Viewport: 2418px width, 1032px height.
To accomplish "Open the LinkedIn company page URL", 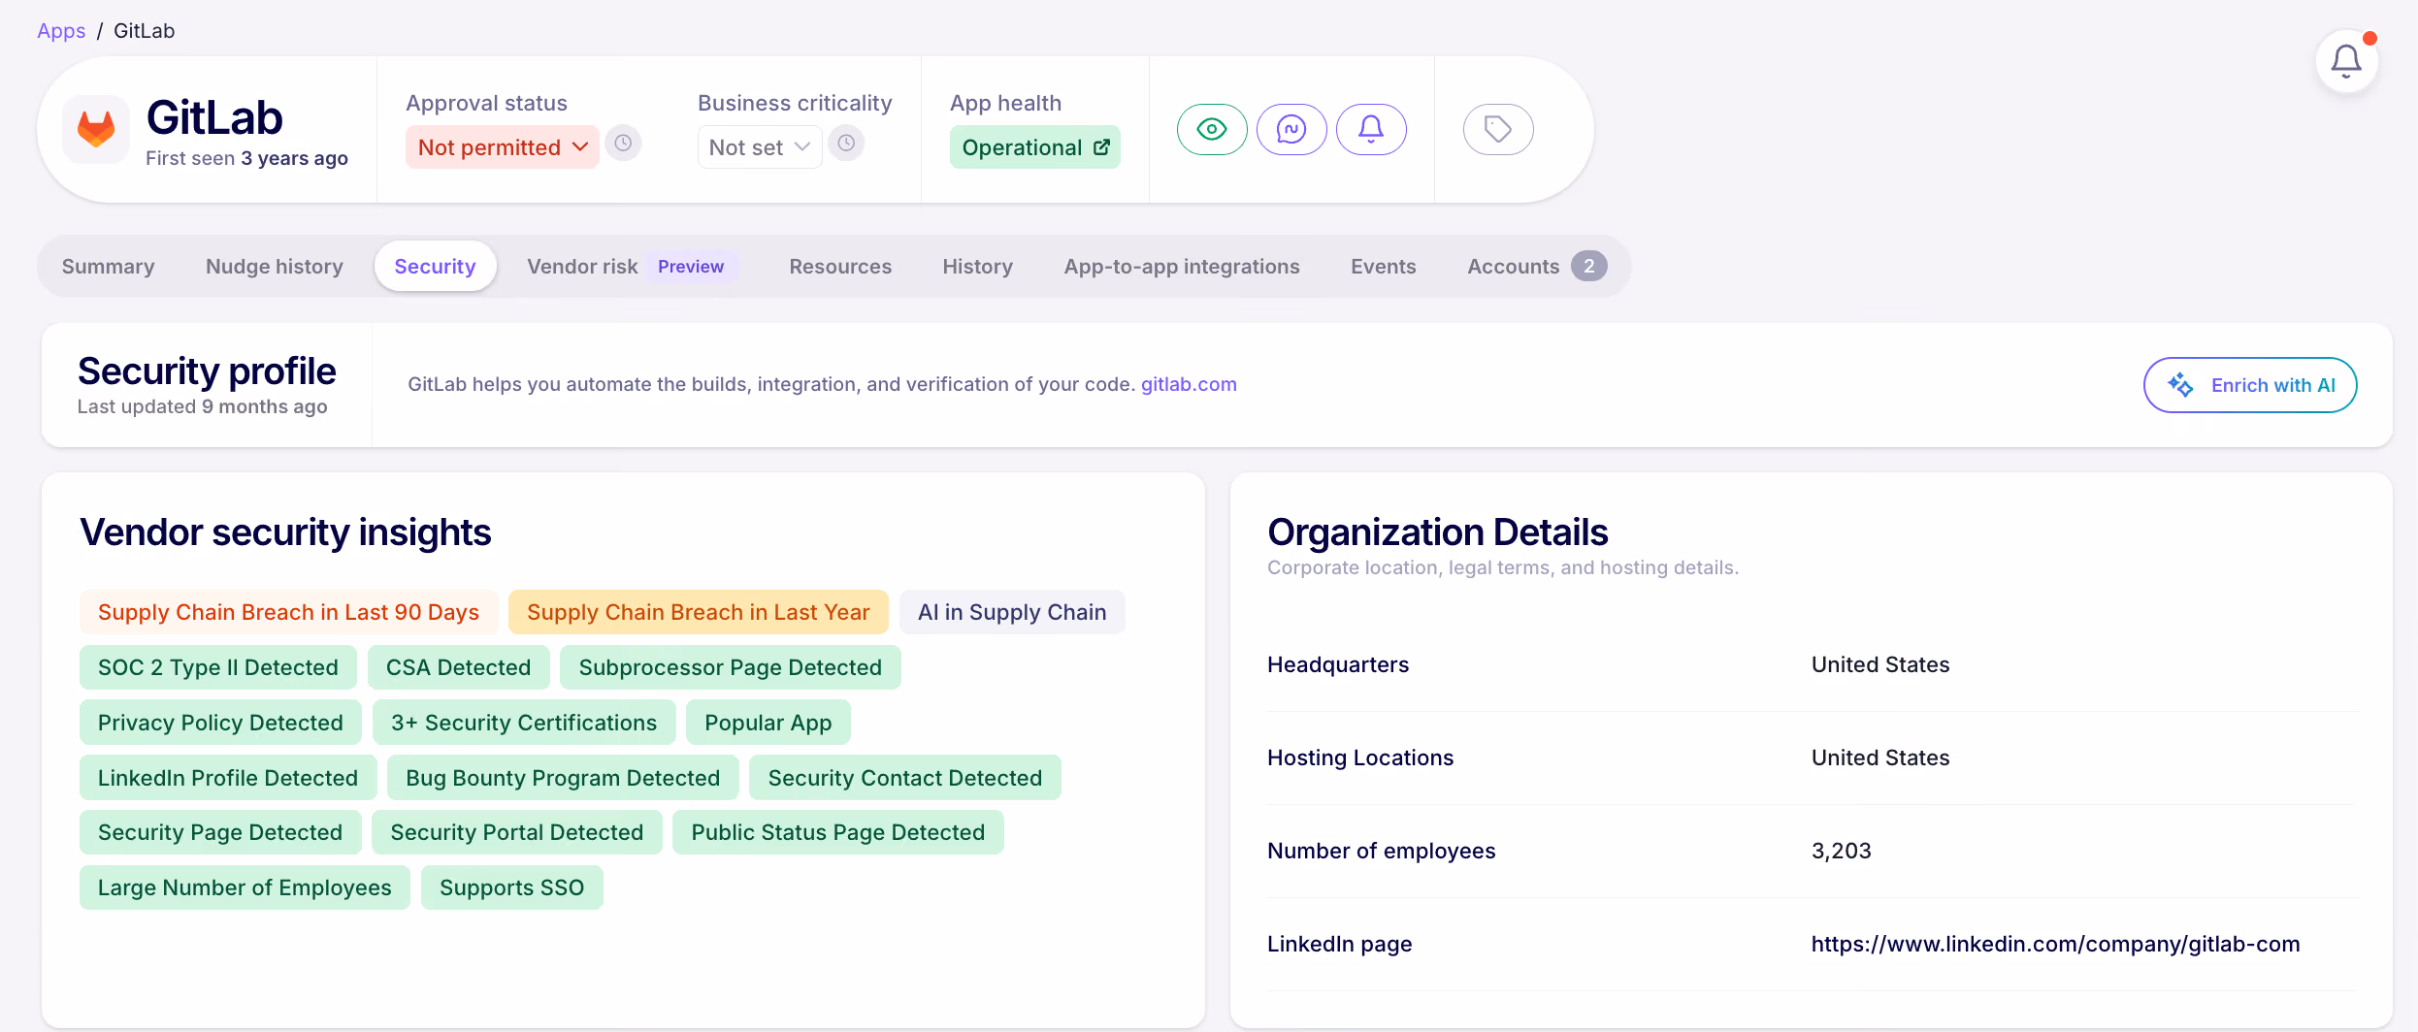I will point(2055,944).
